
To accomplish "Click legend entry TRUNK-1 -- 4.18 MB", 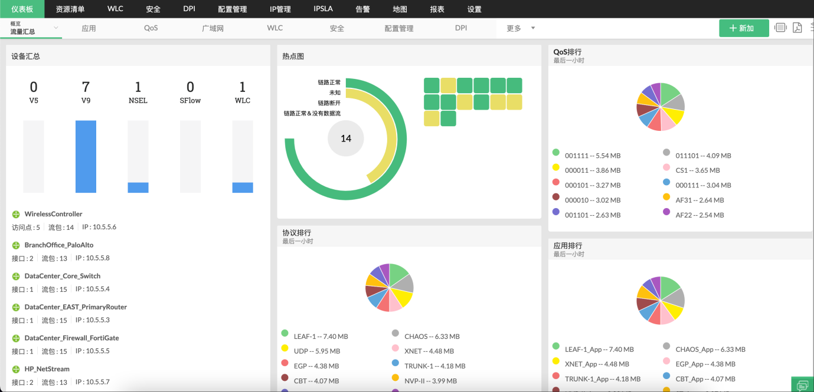I will pyautogui.click(x=435, y=366).
